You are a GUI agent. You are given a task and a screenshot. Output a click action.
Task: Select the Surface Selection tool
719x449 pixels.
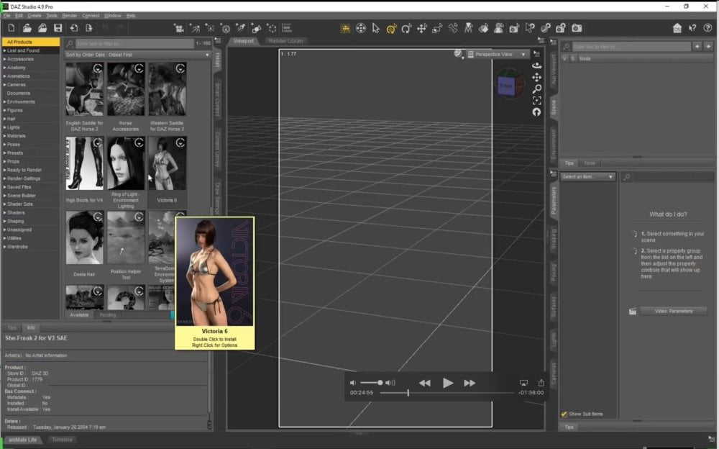(x=483, y=29)
